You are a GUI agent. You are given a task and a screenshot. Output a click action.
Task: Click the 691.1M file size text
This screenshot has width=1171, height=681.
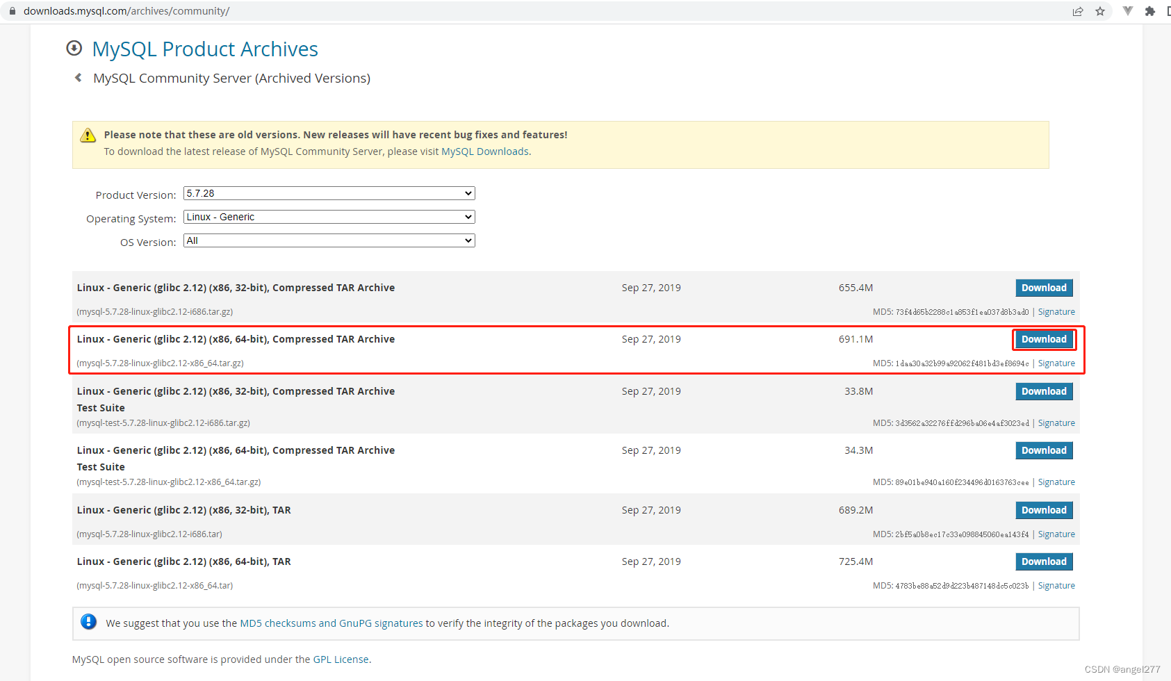tap(855, 339)
